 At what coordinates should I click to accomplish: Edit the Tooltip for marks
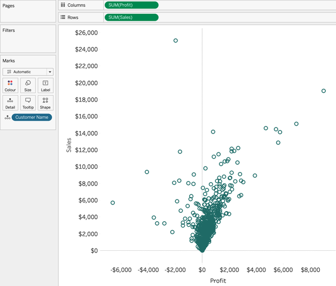tap(28, 103)
